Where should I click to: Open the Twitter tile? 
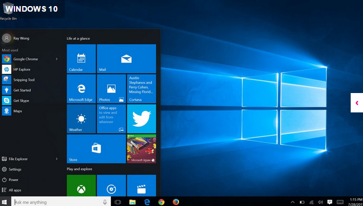(x=142, y=119)
